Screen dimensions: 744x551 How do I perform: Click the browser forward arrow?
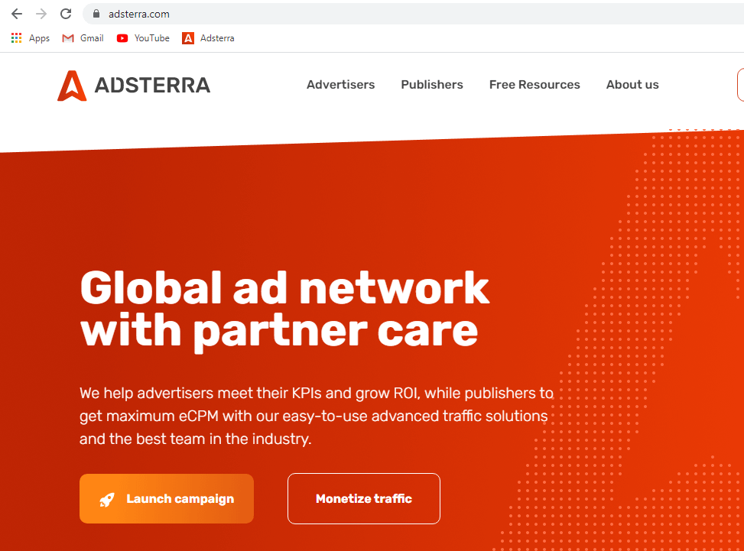pos(41,14)
